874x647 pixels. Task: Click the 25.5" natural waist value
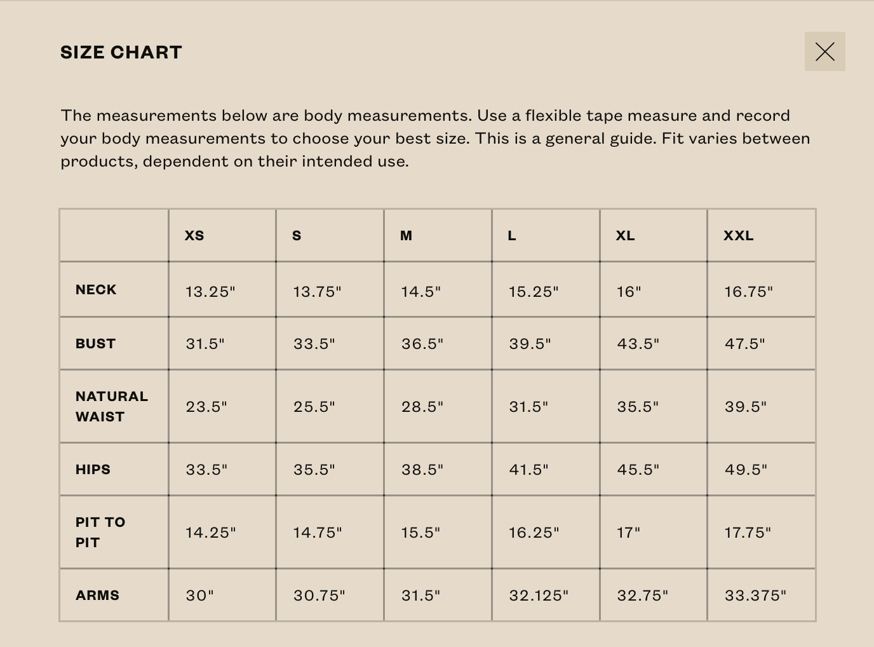pos(314,407)
